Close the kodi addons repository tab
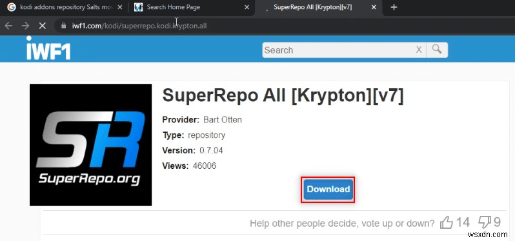This screenshot has width=515, height=241. click(x=119, y=7)
